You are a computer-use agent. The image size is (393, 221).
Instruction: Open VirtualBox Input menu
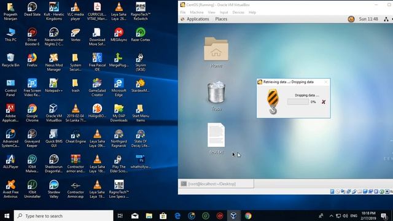224,12
